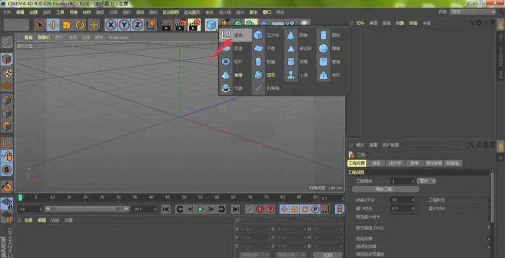Toggle the Z axis lock

pos(137,25)
